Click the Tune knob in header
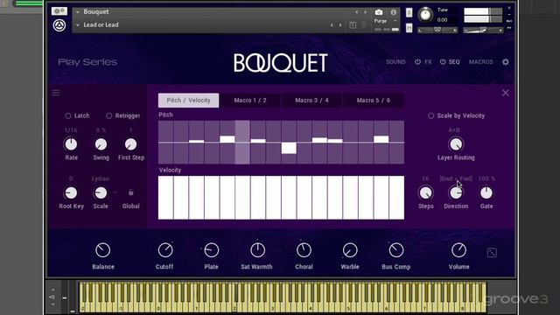 tap(425, 15)
